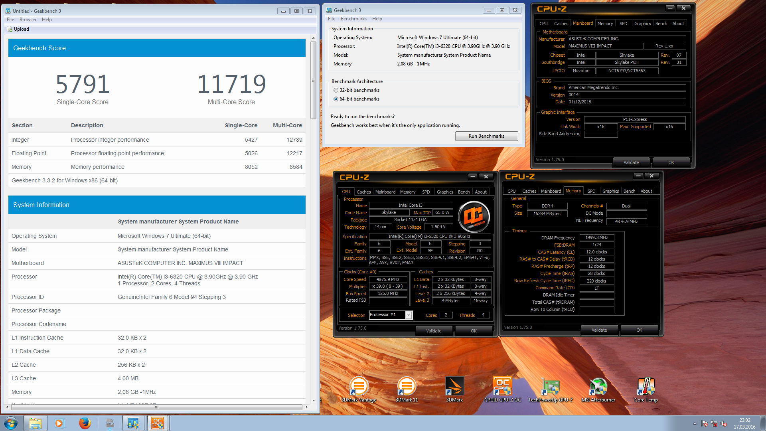Click the Show desktop strip beside the clock

pyautogui.click(x=763, y=423)
